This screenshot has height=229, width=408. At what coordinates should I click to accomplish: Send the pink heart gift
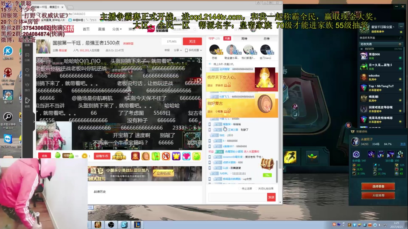pos(186,156)
